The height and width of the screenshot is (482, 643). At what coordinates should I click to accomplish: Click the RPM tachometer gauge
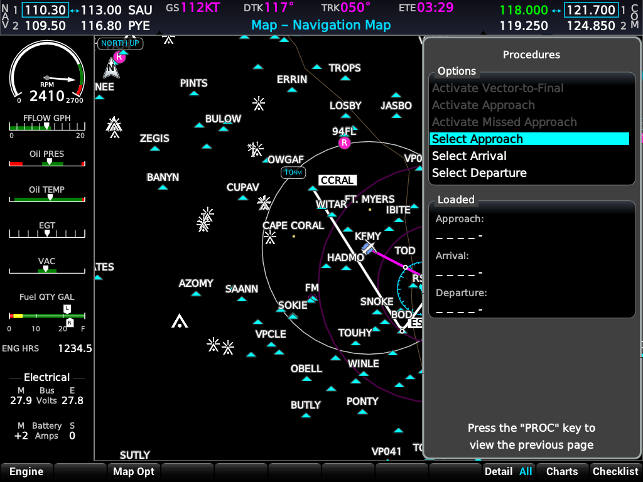click(46, 72)
